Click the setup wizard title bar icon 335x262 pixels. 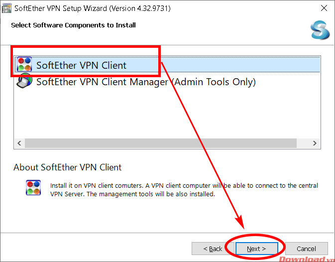coord(6,8)
